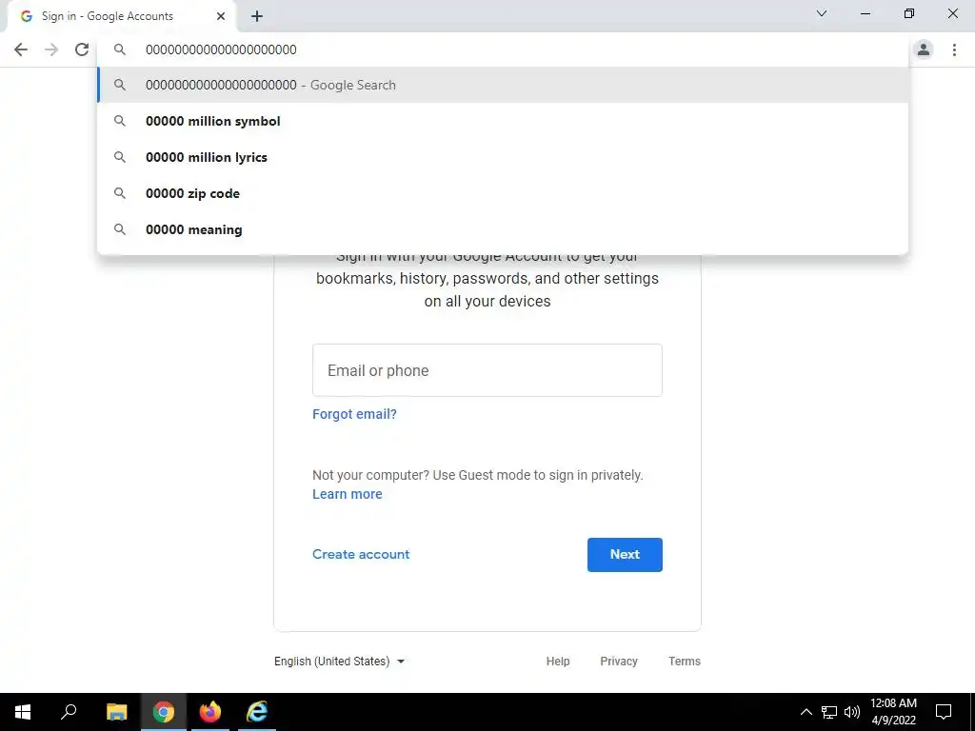Image resolution: width=975 pixels, height=731 pixels.
Task: Focus the Email or phone field
Action: point(487,370)
